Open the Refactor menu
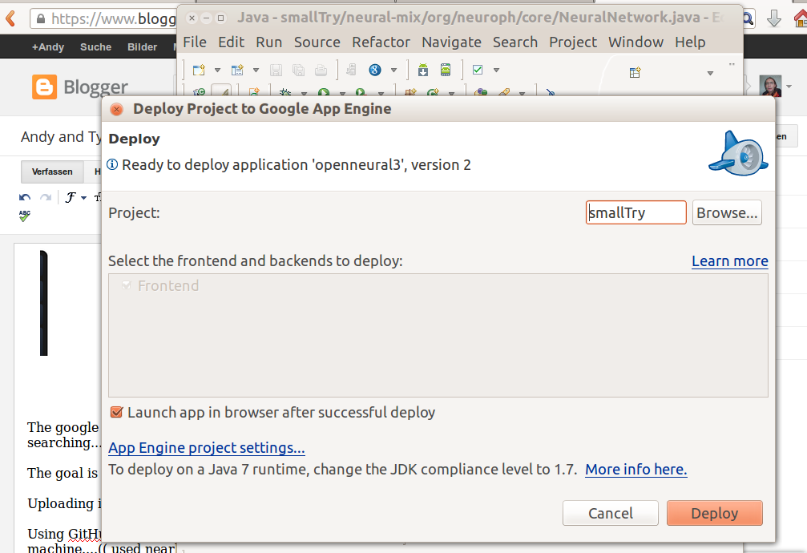 click(381, 42)
